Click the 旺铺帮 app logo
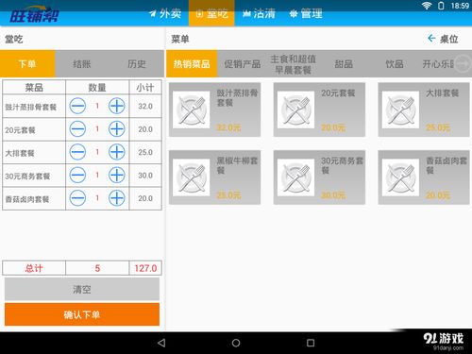Viewport: 472px width, 354px height. click(x=34, y=15)
